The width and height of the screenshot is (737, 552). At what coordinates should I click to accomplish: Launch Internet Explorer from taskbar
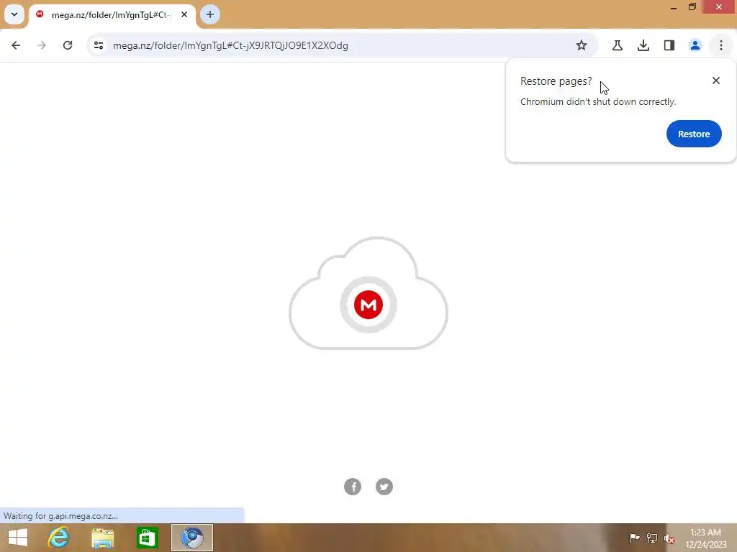point(59,538)
